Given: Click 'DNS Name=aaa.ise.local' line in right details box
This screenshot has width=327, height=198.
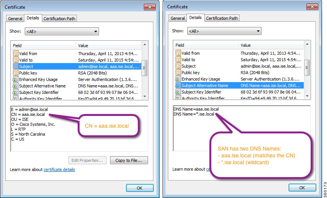Looking at the screenshot, I should point(196,109).
